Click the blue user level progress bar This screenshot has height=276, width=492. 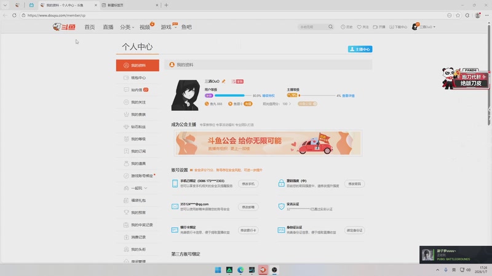[232, 96]
